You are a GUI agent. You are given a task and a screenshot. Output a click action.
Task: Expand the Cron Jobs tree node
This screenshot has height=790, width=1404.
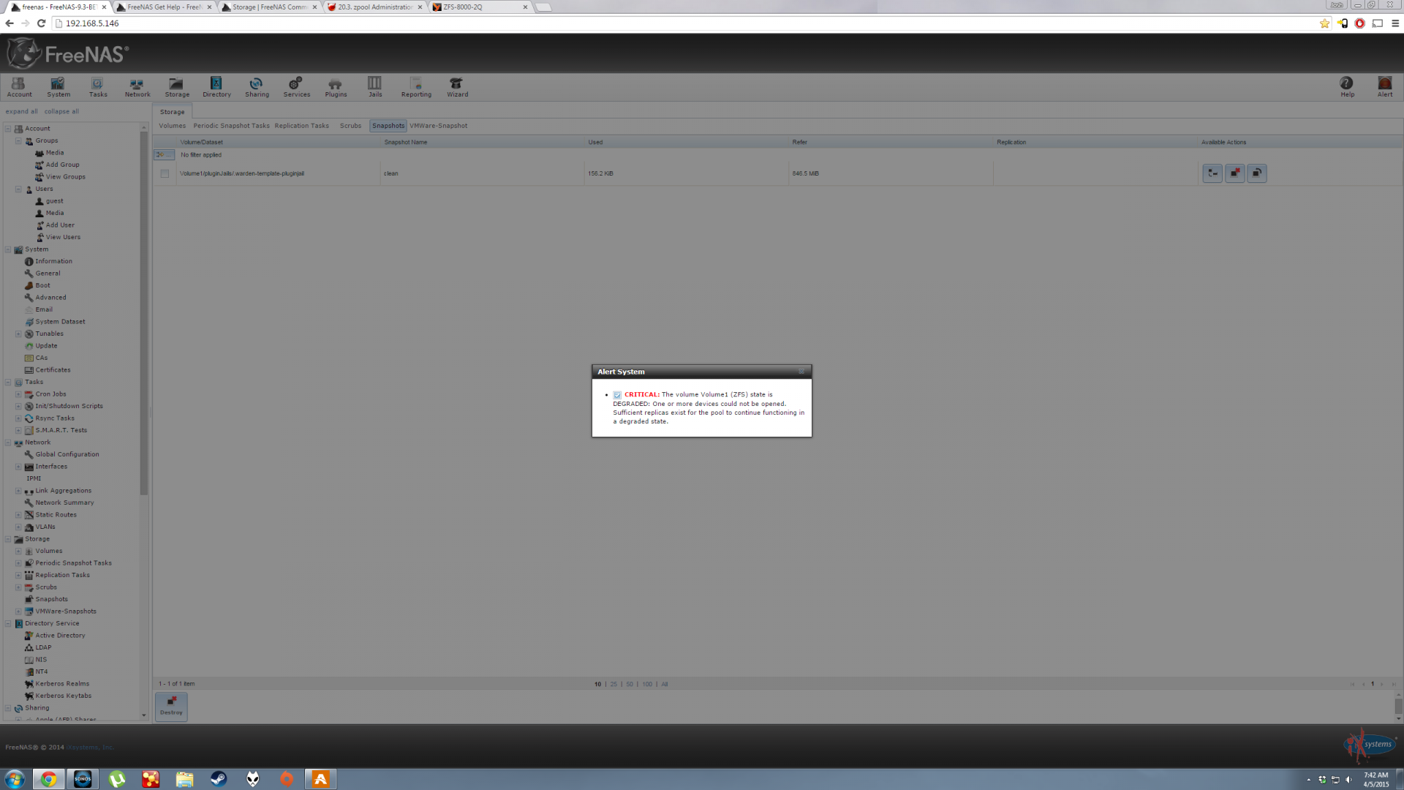pos(18,394)
